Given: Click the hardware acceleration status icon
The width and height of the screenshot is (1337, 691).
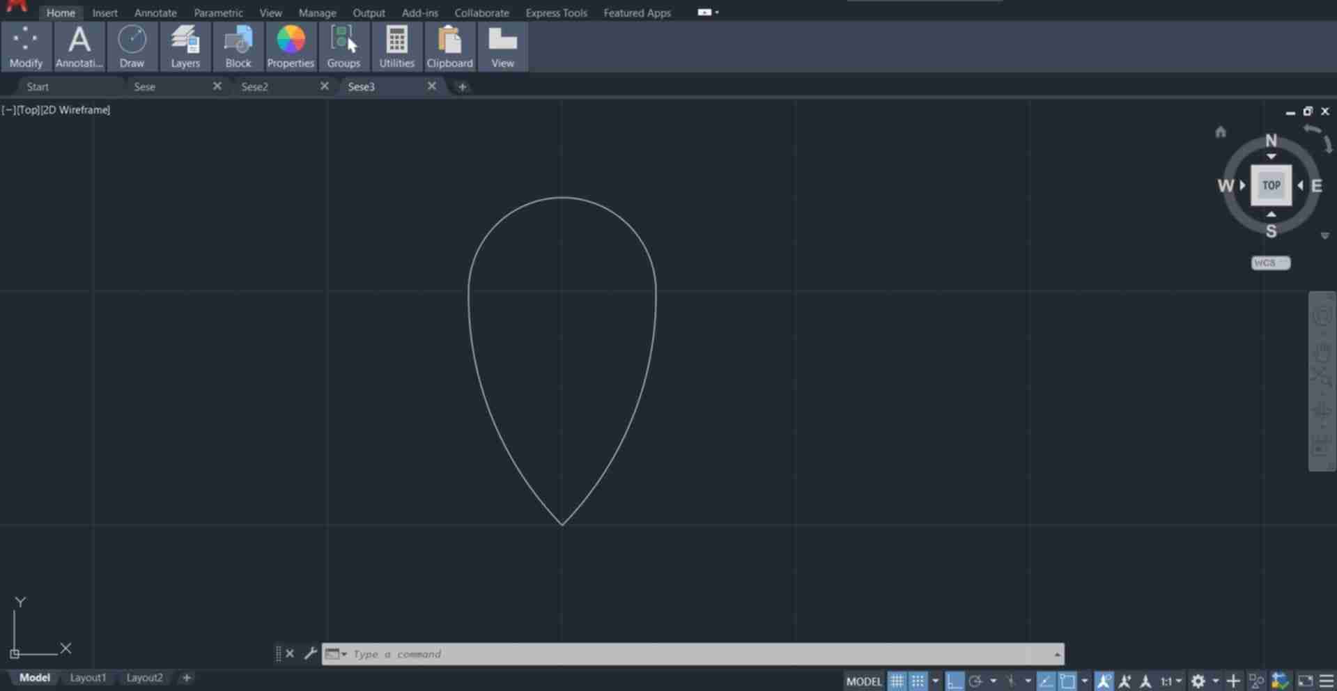Looking at the screenshot, I should tap(1280, 681).
